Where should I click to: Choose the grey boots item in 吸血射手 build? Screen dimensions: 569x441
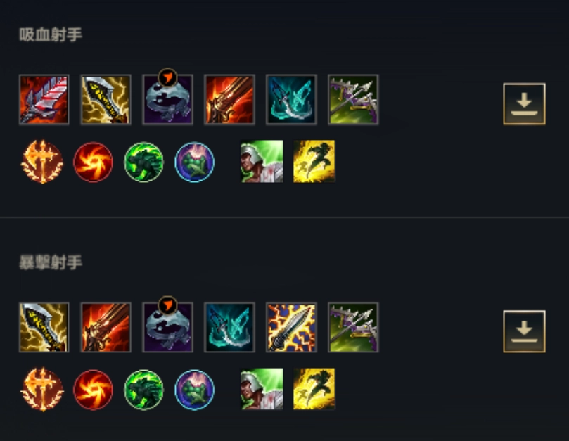tap(167, 100)
